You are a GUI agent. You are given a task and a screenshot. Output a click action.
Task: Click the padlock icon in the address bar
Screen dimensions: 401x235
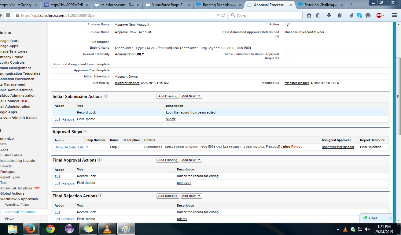click(x=17, y=16)
